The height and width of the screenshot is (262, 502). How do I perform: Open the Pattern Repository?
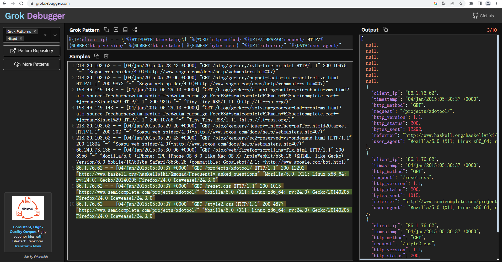[x=31, y=51]
